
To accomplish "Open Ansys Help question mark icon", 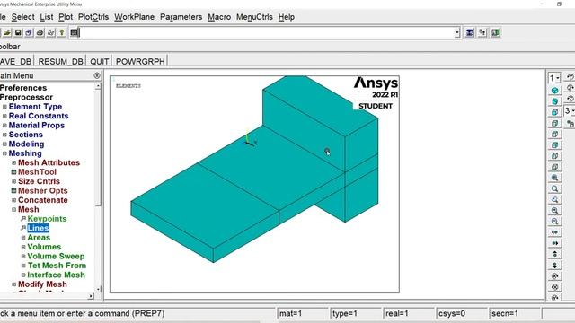I will point(62,32).
